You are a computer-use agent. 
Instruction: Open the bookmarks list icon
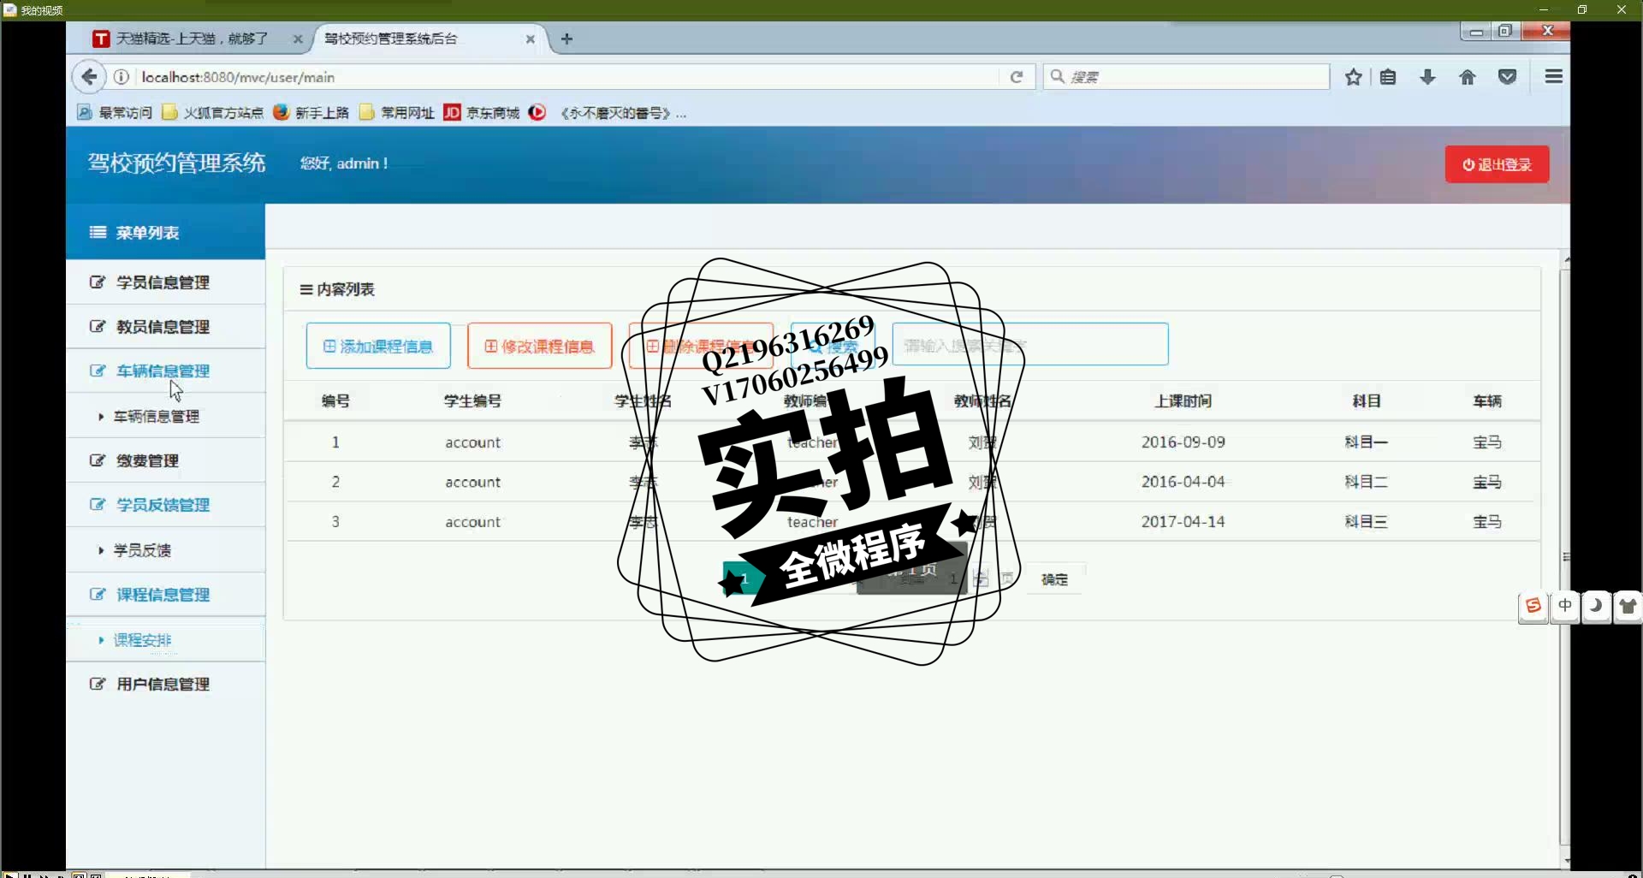[x=1388, y=77]
